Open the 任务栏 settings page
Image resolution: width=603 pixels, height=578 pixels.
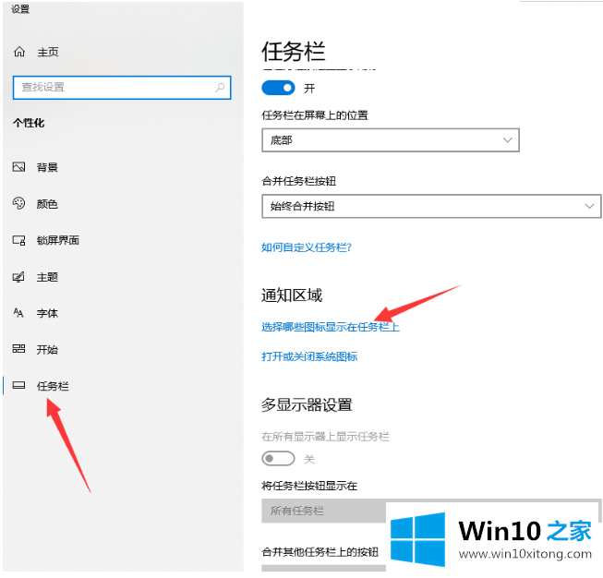click(53, 386)
